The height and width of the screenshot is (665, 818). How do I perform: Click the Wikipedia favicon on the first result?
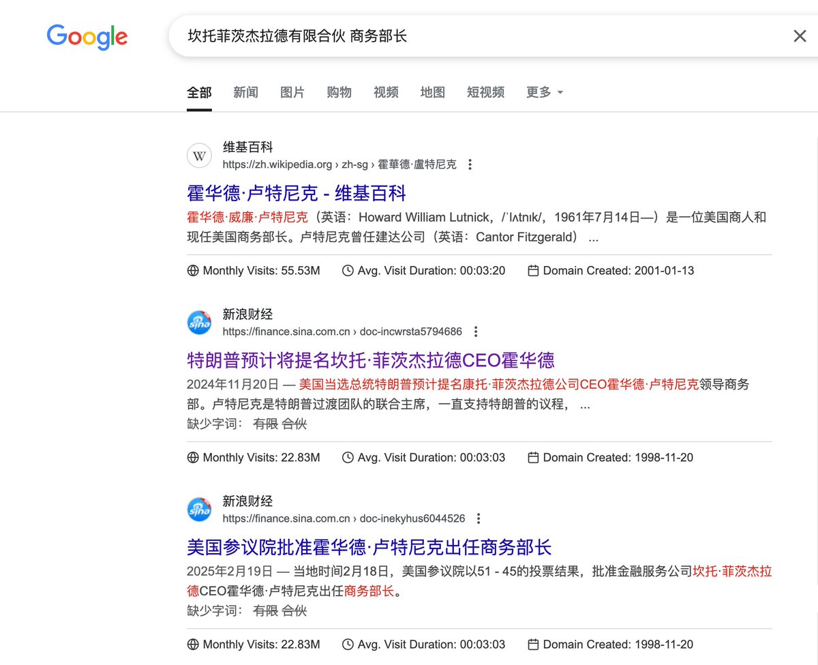[x=200, y=156]
